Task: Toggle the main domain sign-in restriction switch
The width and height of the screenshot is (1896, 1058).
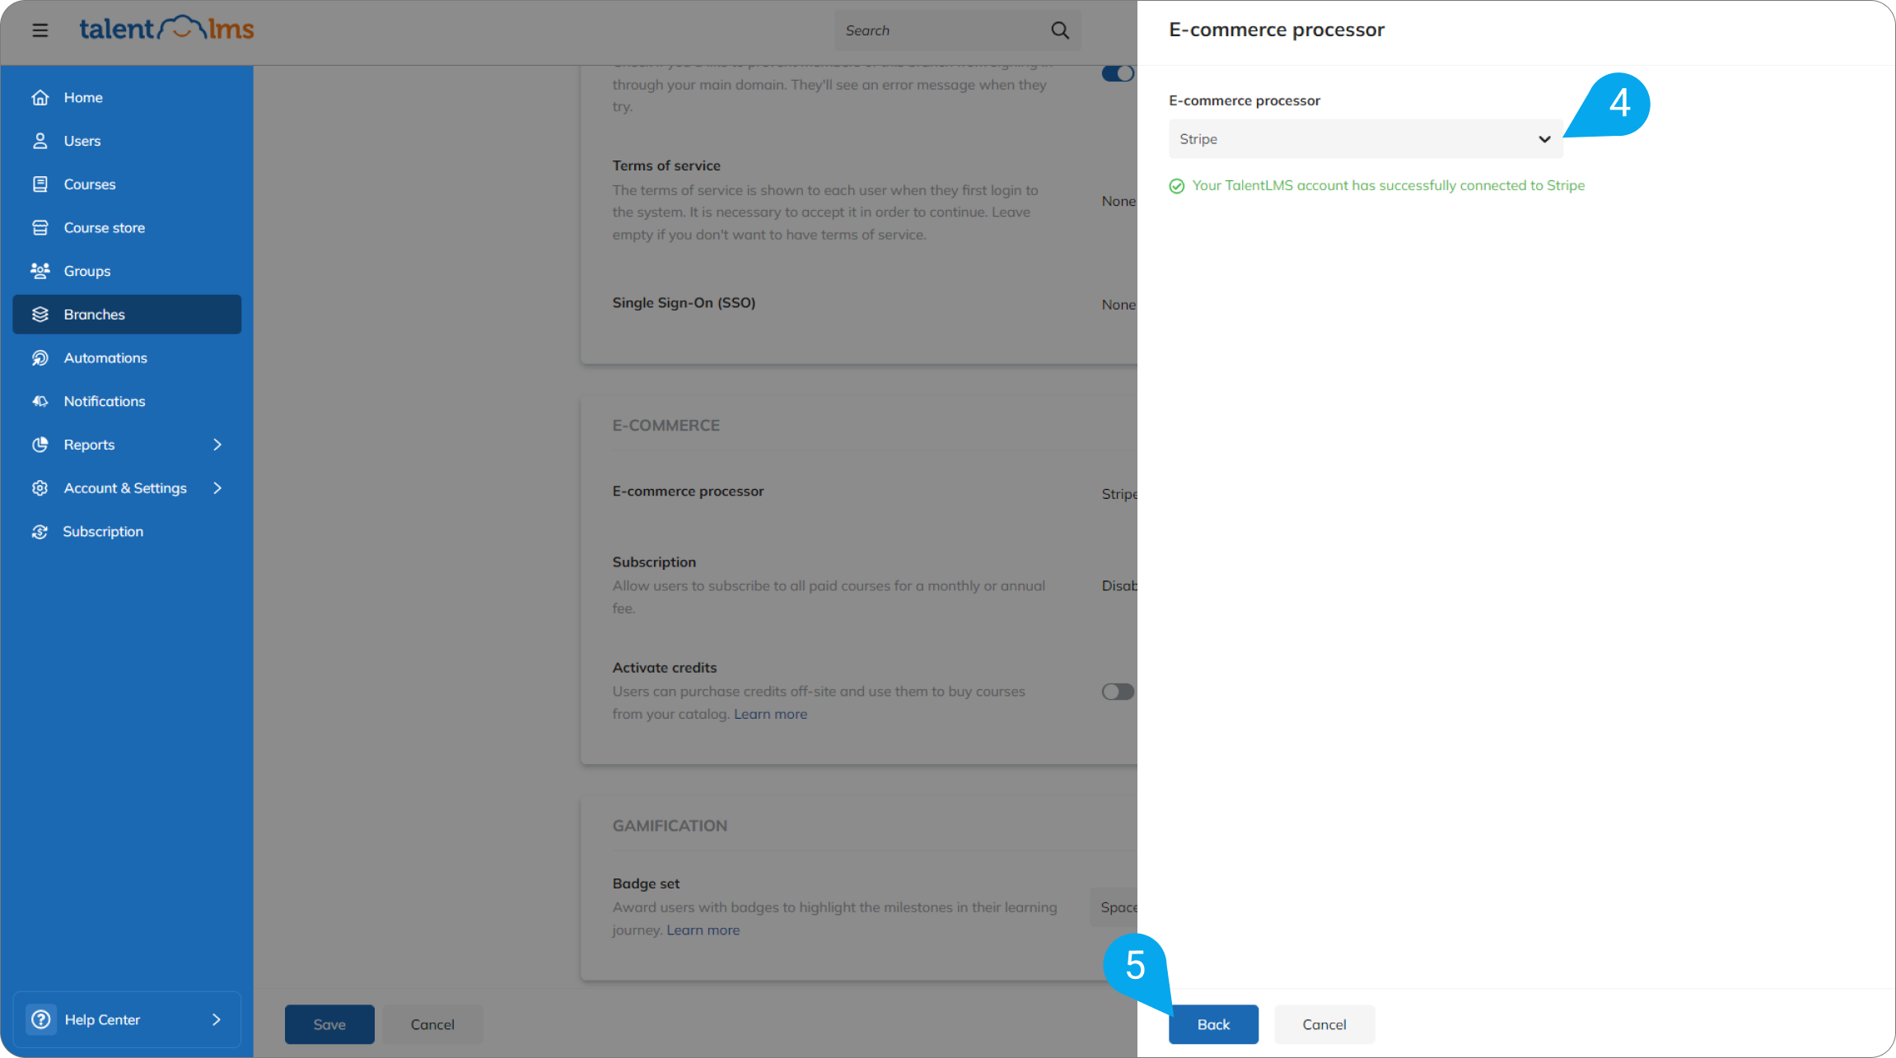Action: pos(1118,73)
